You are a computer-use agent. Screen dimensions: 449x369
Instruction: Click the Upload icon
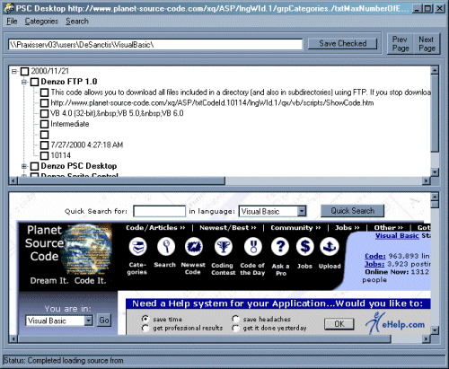tap(330, 247)
